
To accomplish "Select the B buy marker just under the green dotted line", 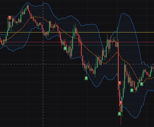I will tap(65, 48).
